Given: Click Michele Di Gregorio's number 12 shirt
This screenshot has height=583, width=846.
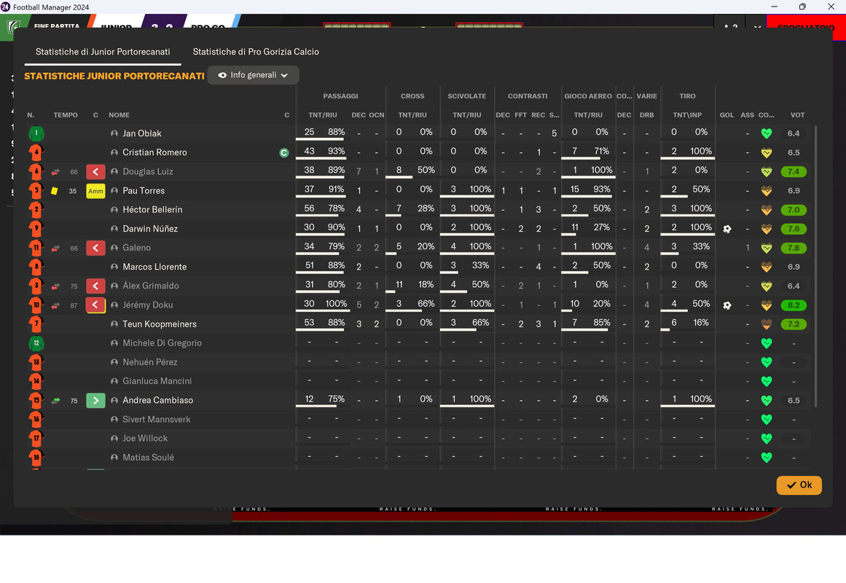Looking at the screenshot, I should click(x=36, y=343).
